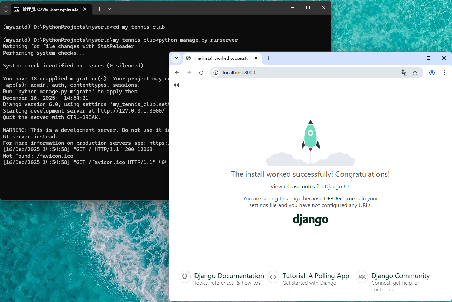Image resolution: width=452 pixels, height=302 pixels.
Task: Expand the Chrome tab search dropdown
Action: pos(176,58)
